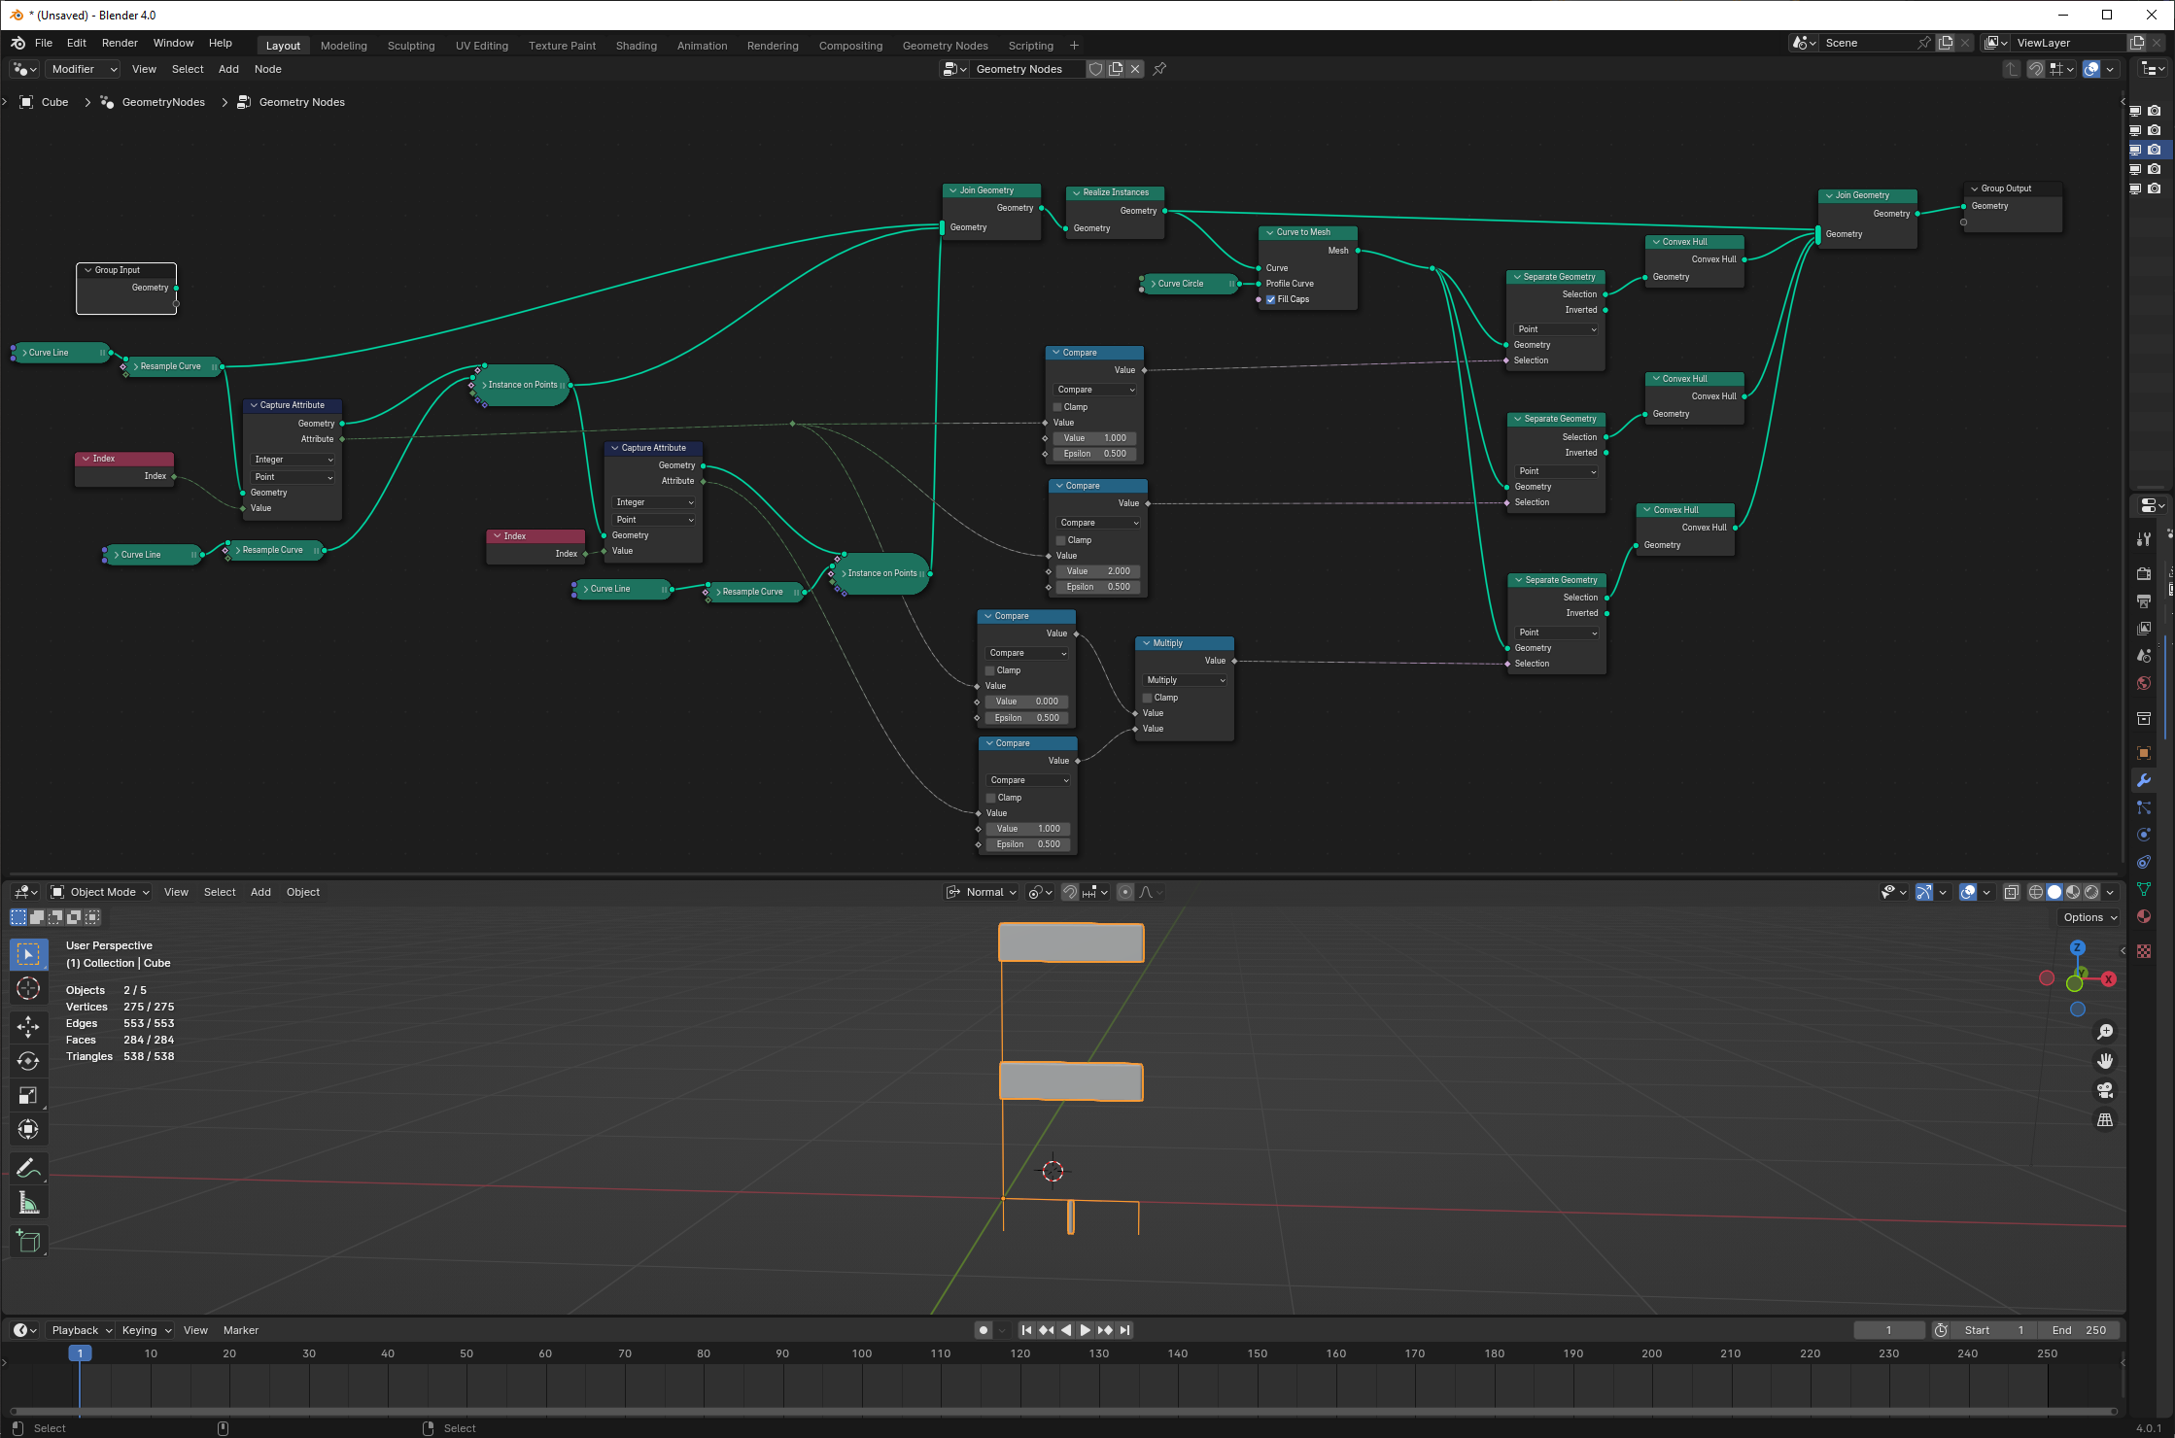Open the node editor Add menu

point(228,69)
